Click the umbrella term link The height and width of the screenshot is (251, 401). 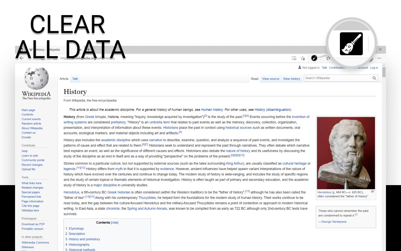tap(160, 122)
